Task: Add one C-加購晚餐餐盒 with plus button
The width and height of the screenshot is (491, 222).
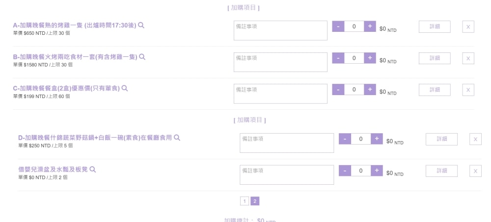Action: coord(370,89)
